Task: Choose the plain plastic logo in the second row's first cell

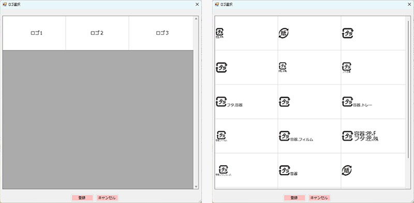Action: pos(221,68)
